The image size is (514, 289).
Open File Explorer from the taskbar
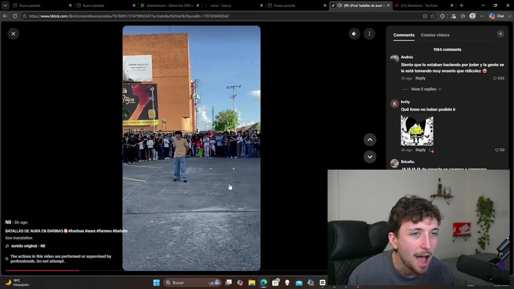point(252,283)
